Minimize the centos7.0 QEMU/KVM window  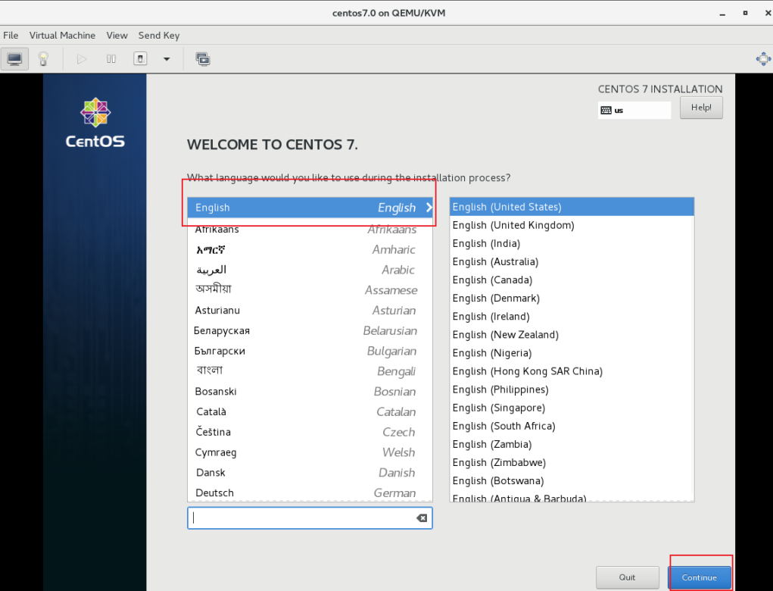coord(722,14)
